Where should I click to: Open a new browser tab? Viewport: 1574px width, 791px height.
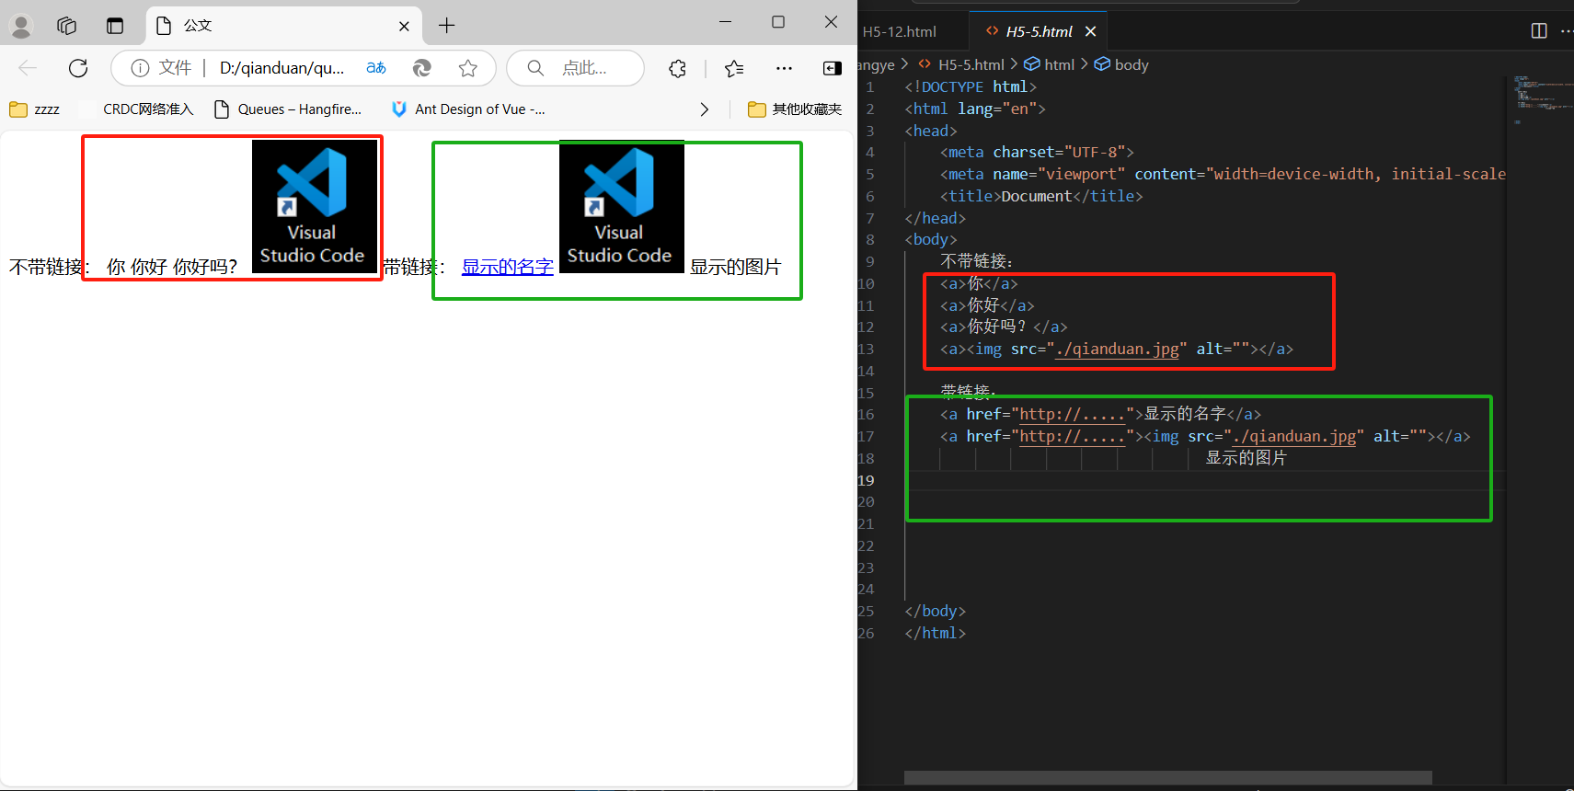click(x=447, y=26)
